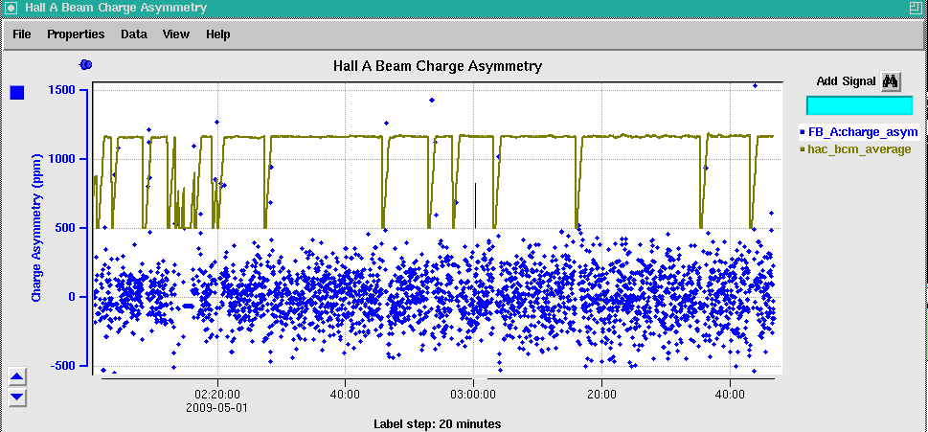Click the Hall A Beam Charge Asymmetry plot title
This screenshot has width=928, height=432.
[438, 66]
